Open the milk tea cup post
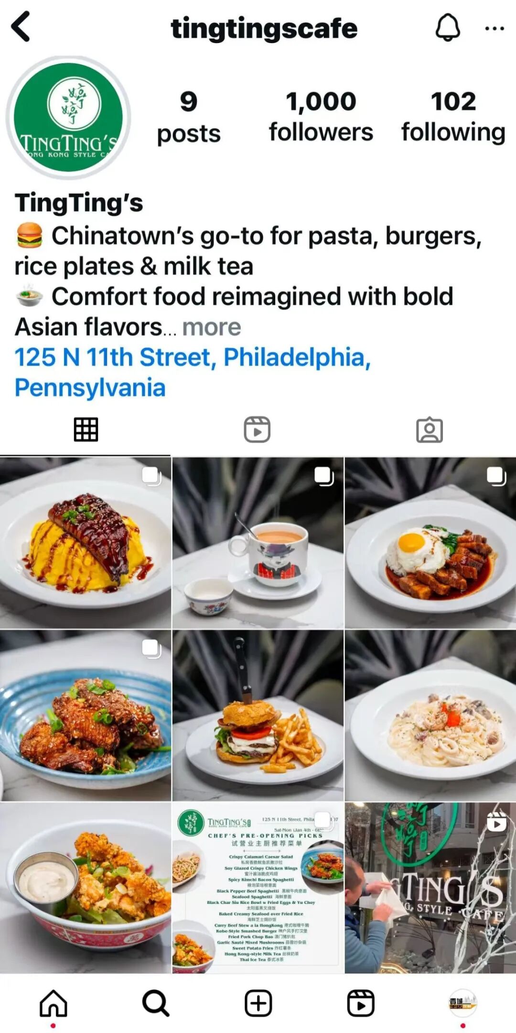The width and height of the screenshot is (516, 1033). tap(258, 543)
